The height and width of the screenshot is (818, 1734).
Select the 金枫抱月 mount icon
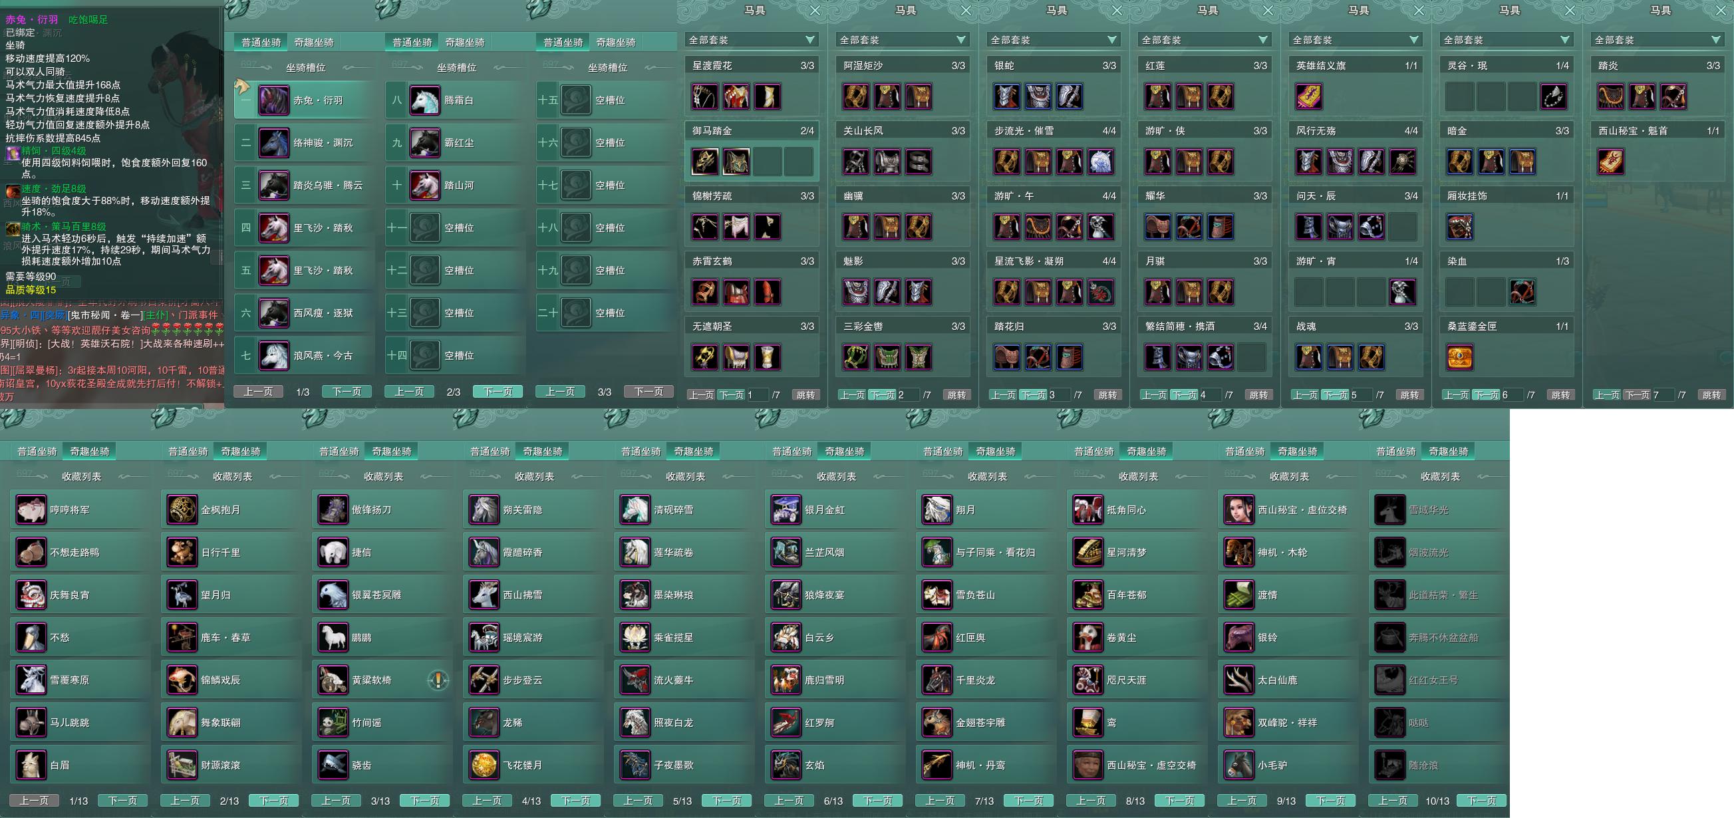pos(182,509)
